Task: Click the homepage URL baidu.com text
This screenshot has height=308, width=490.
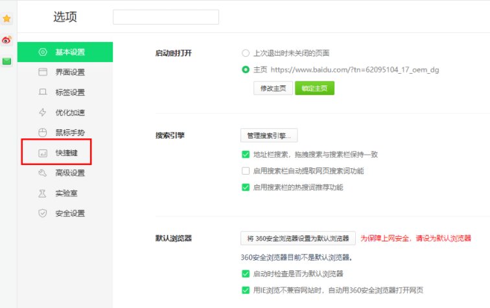Action: [355, 70]
